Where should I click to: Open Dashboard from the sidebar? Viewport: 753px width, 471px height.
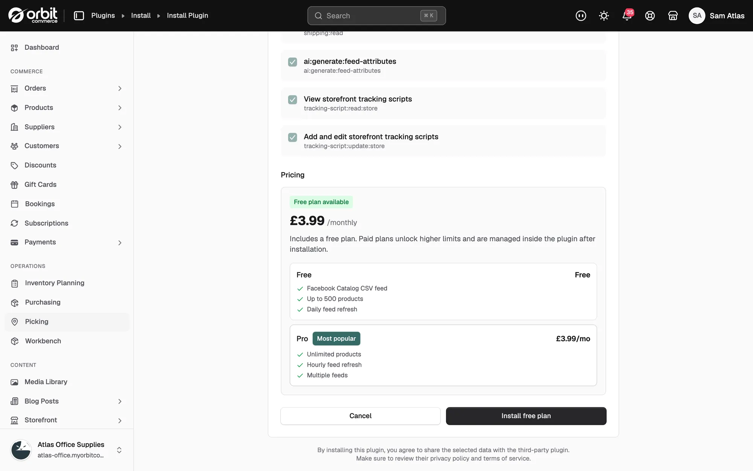[x=67, y=47]
